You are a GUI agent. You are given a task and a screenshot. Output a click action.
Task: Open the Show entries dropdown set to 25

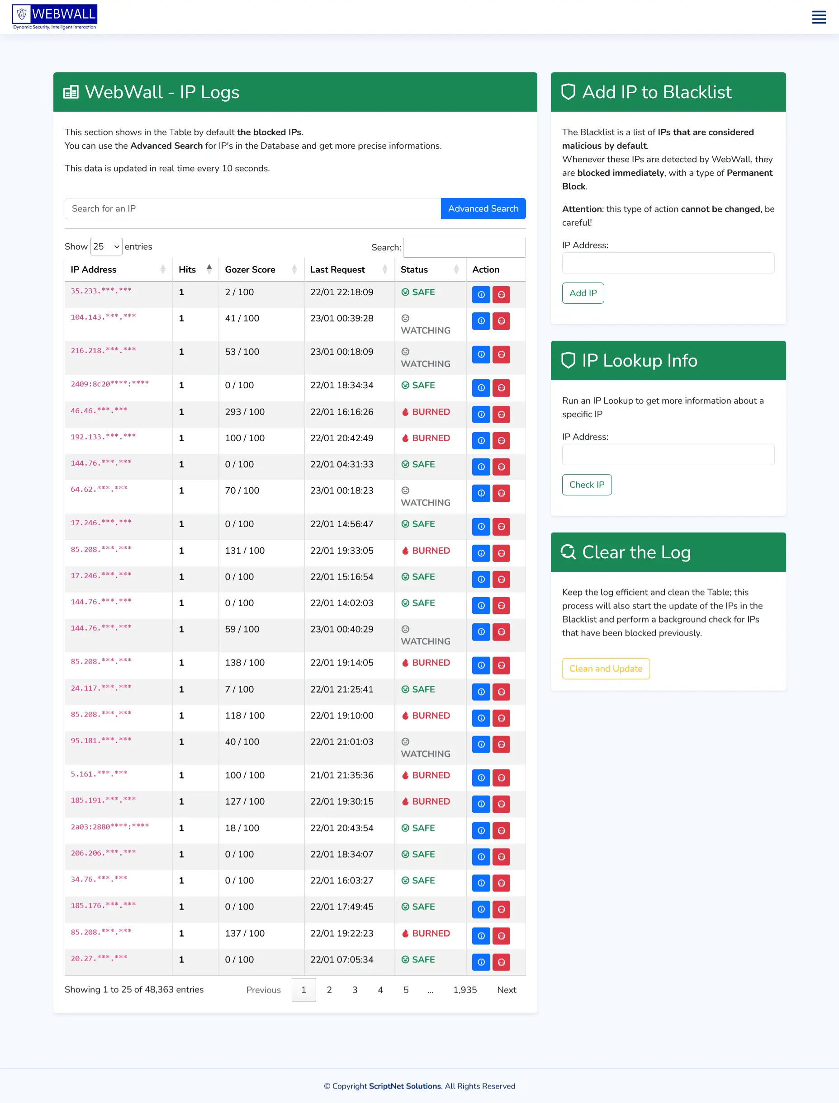(x=106, y=246)
